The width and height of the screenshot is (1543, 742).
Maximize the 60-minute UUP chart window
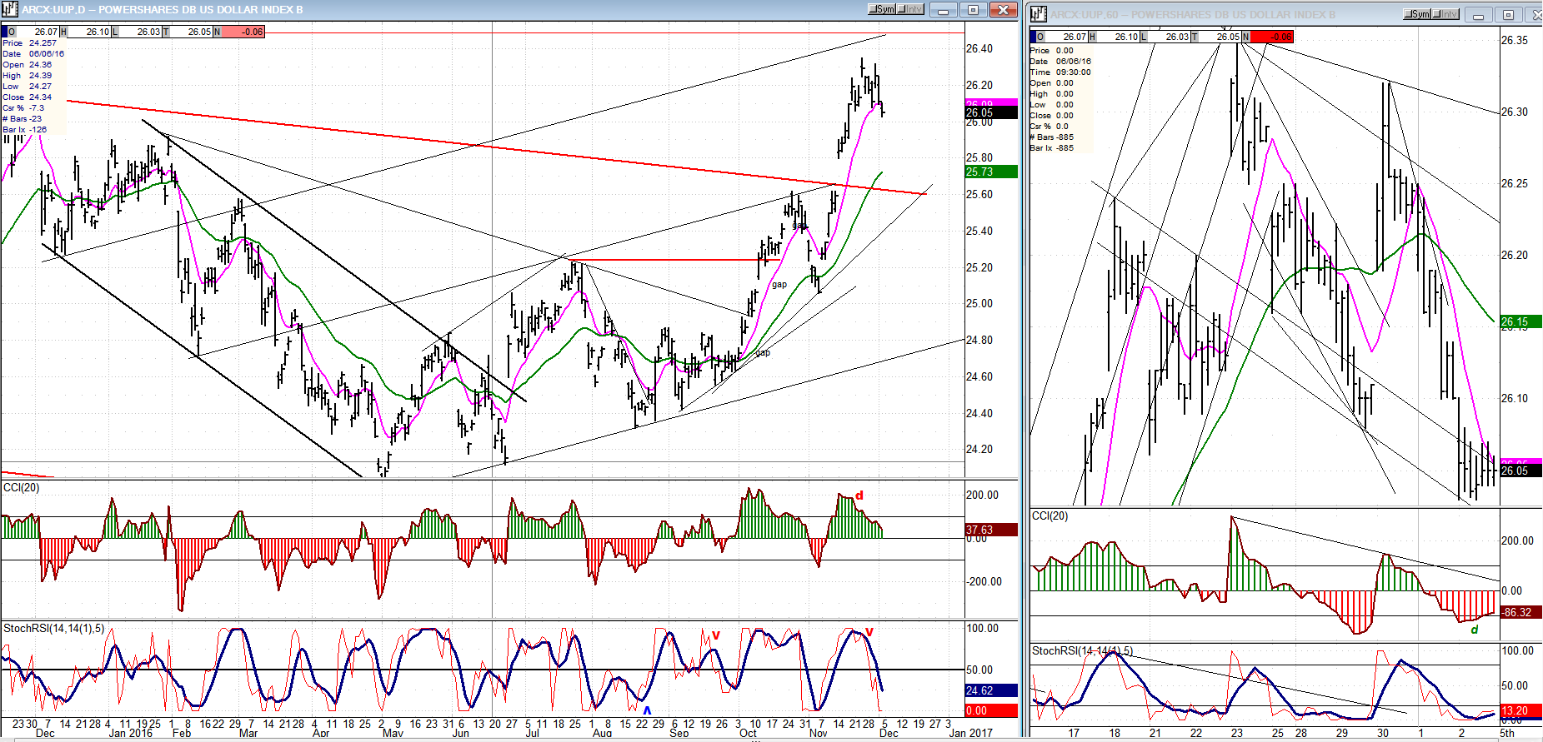[x=1508, y=15]
